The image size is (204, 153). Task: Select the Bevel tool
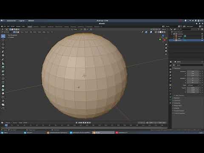tap(3, 75)
